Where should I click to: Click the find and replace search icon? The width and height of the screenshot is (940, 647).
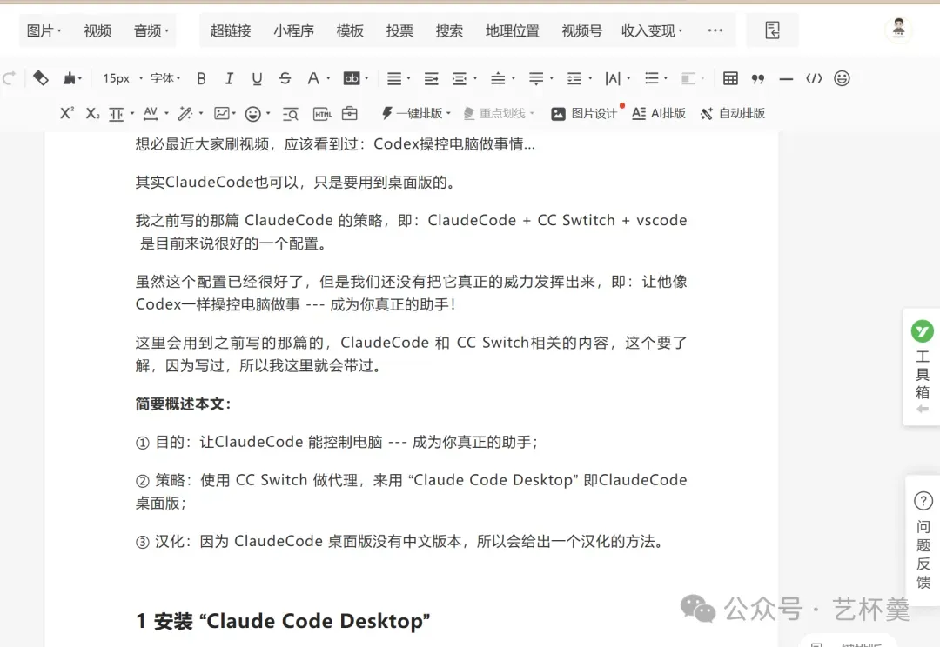pos(291,114)
